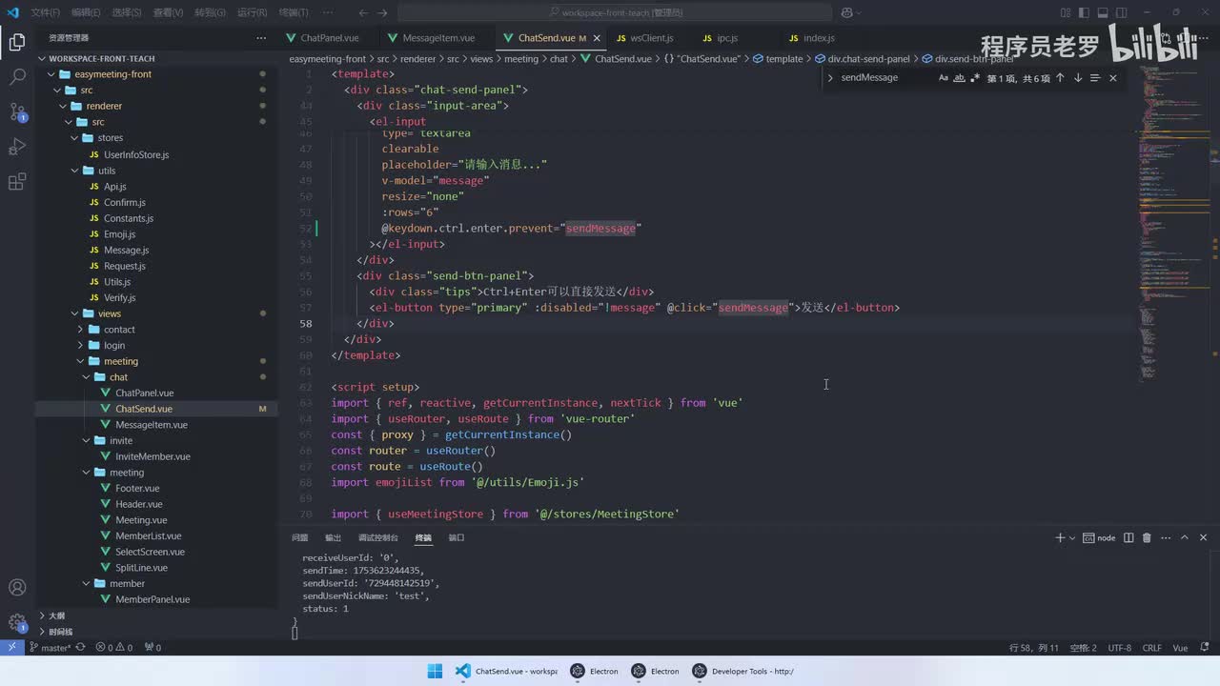Open the notifications bell in the status bar
This screenshot has height=686, width=1220.
1205,648
